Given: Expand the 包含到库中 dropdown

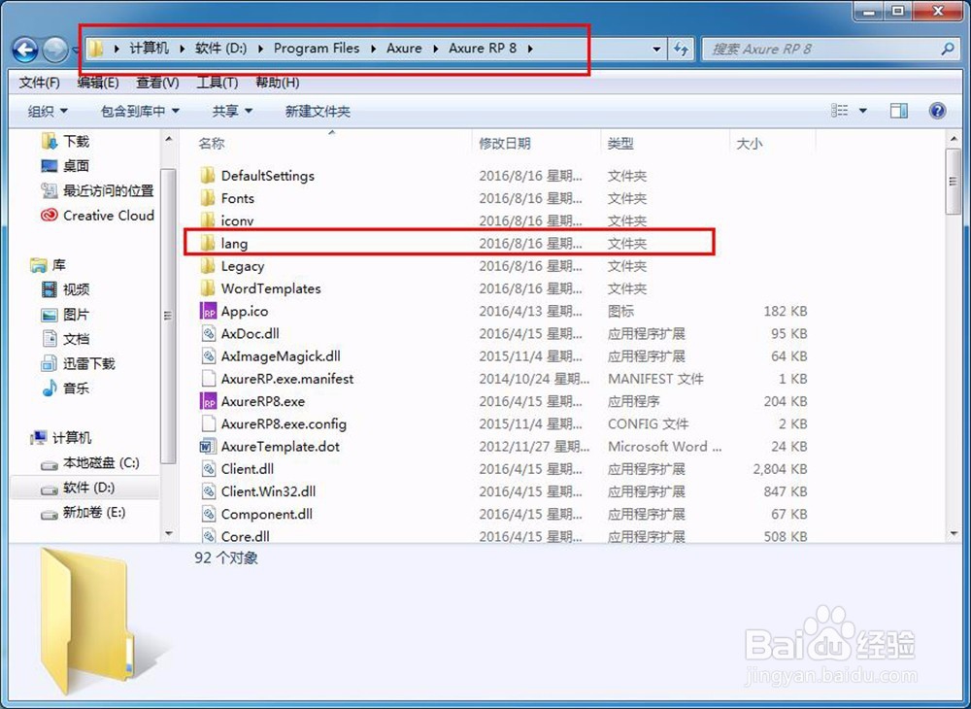Looking at the screenshot, I should (x=140, y=112).
